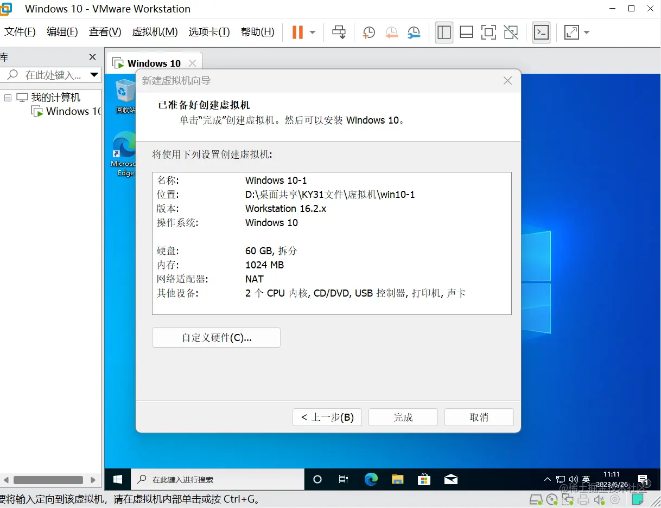This screenshot has width=661, height=508.
Task: Click the Send Ctrl+Alt+Del toolbar icon
Action: [339, 33]
